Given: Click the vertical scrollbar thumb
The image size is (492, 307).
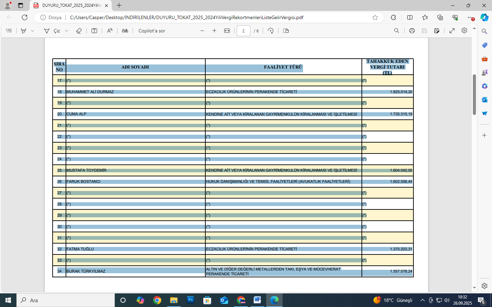Looking at the screenshot, I should [474, 94].
